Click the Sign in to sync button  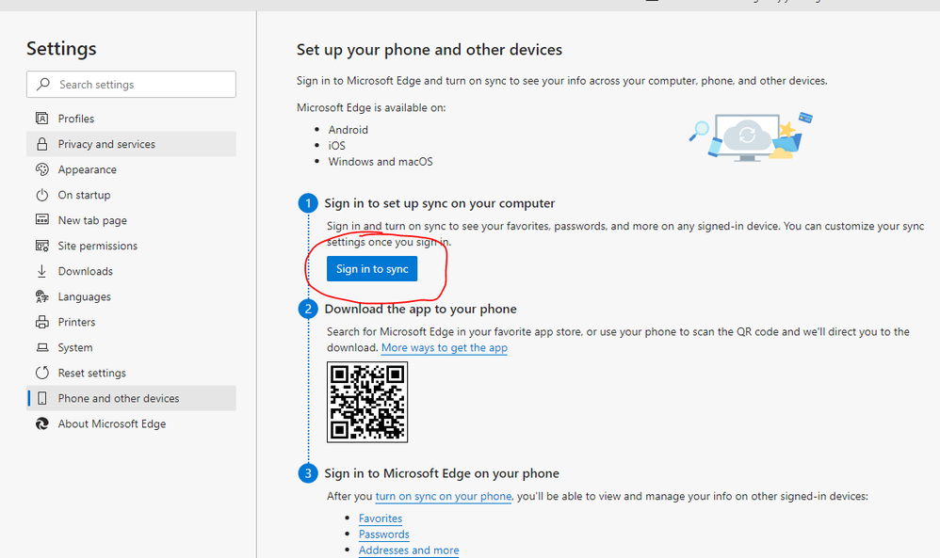[x=372, y=269]
